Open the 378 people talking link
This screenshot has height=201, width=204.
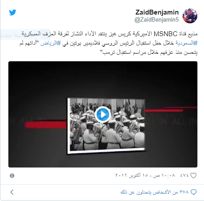154,192
